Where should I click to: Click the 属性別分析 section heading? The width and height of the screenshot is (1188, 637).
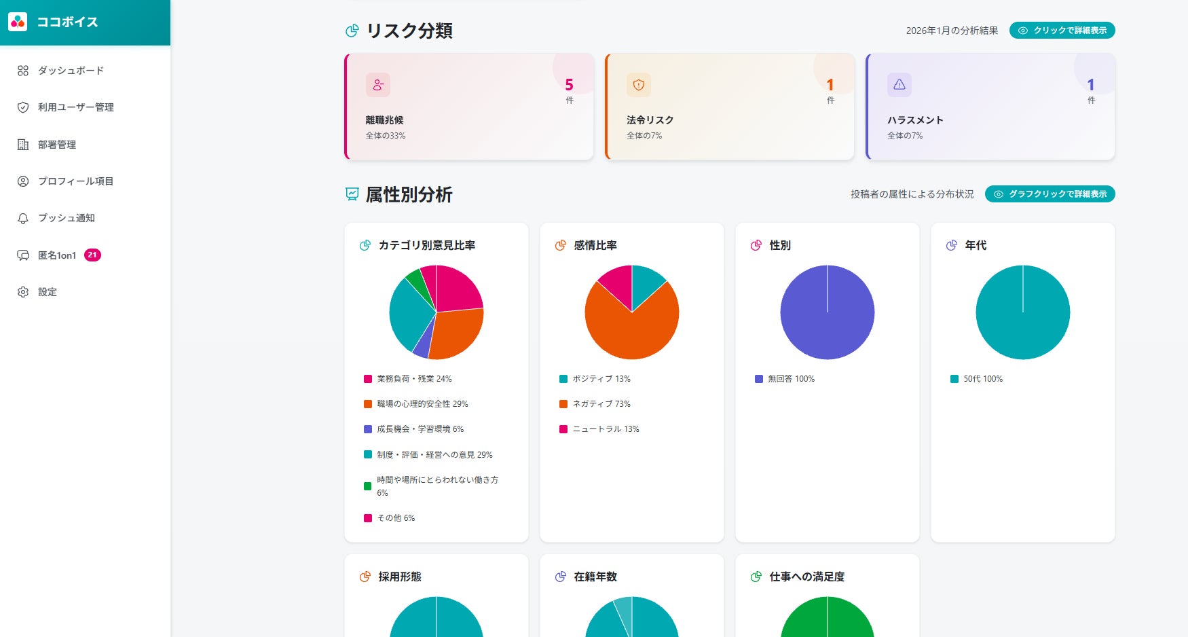pyautogui.click(x=409, y=195)
